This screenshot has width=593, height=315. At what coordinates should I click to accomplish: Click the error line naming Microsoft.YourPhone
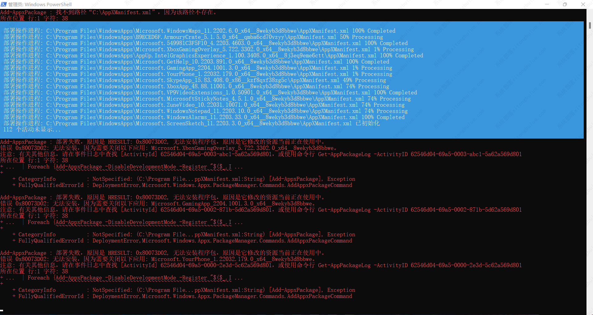[158, 259]
